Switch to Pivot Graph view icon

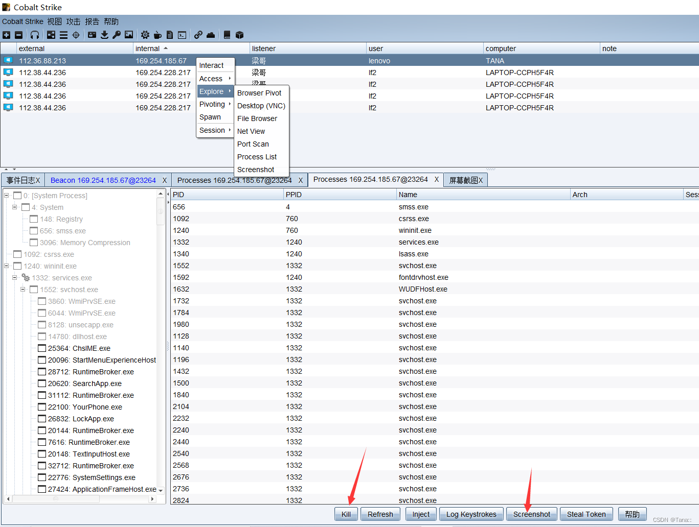click(51, 35)
